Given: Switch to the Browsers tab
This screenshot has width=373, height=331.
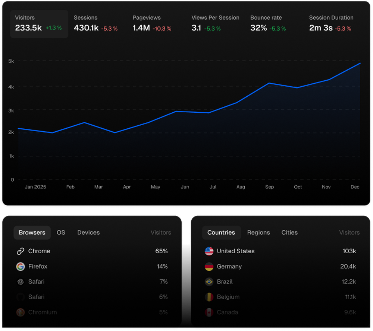Looking at the screenshot, I should tap(32, 232).
